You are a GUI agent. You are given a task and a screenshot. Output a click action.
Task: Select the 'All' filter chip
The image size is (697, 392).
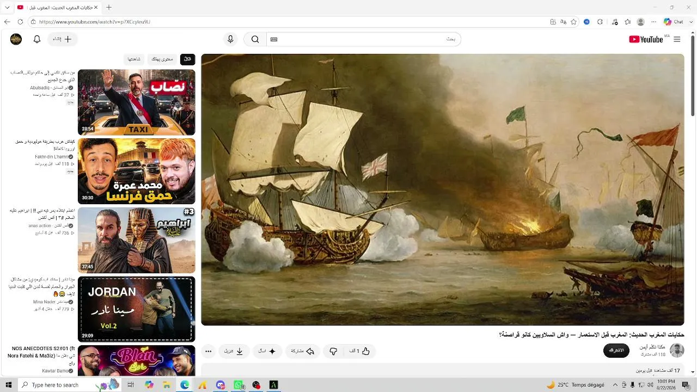click(187, 59)
